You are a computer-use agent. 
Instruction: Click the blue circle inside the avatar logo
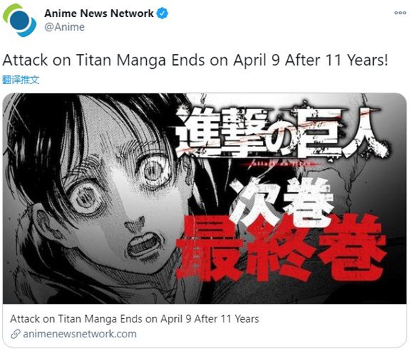tap(20, 20)
